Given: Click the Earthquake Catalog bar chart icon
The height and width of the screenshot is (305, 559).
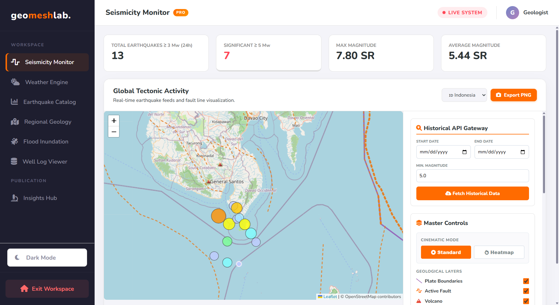Looking at the screenshot, I should click(14, 102).
